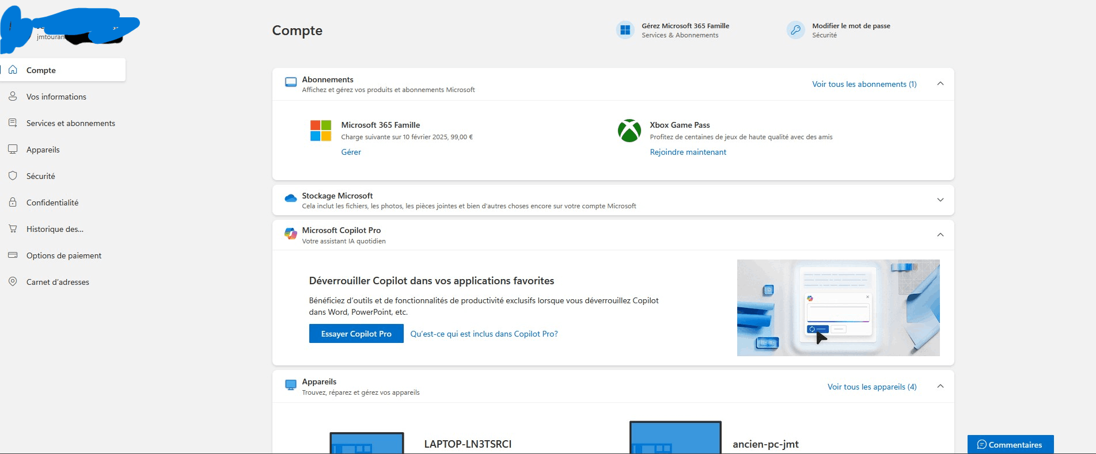Open the Commentaires feedback button
This screenshot has width=1096, height=454.
coord(1011,445)
